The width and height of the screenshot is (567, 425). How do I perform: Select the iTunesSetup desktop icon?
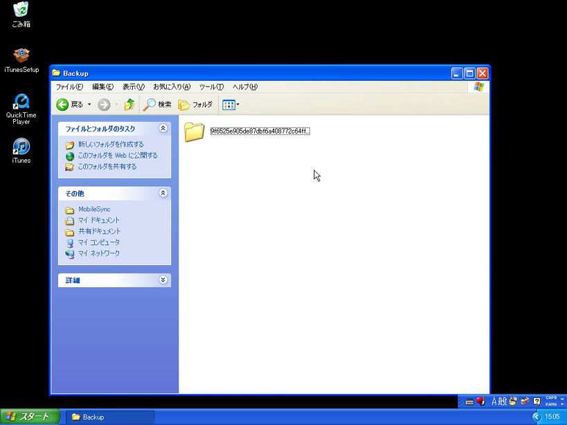(x=21, y=61)
